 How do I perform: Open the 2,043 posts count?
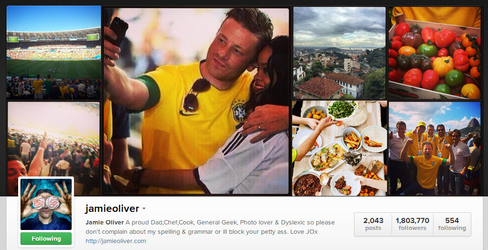[x=373, y=224]
